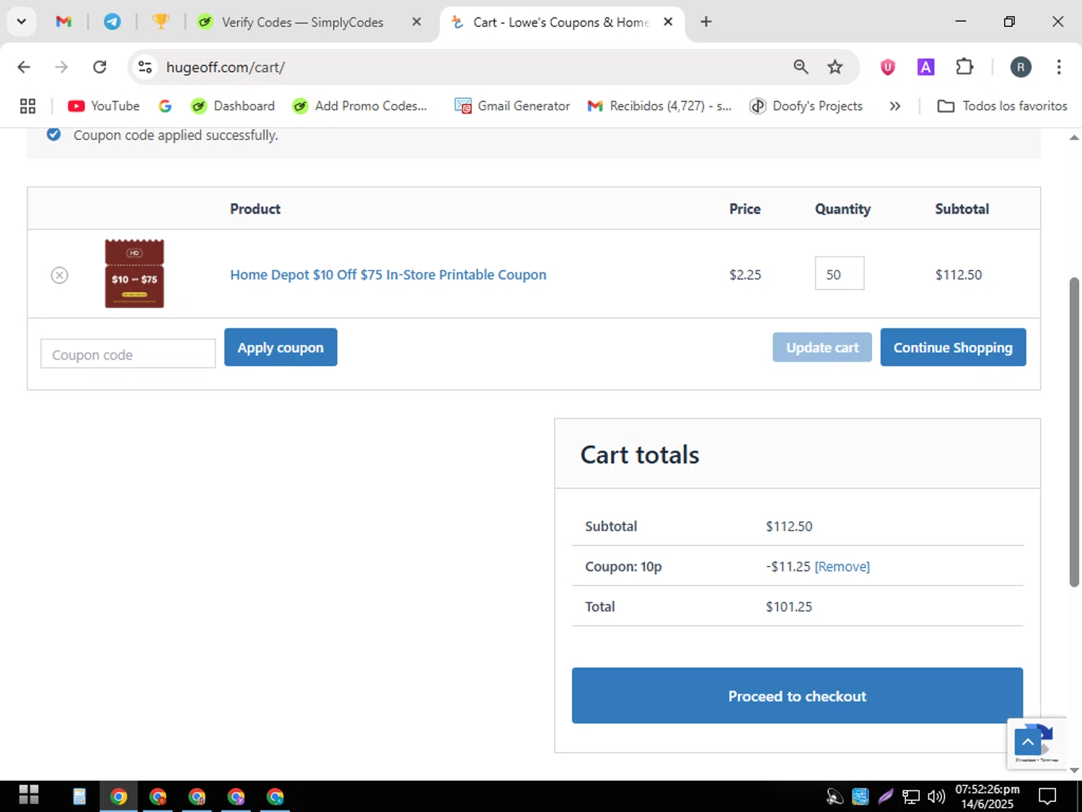
Task: Click Apply coupon button
Action: coord(281,347)
